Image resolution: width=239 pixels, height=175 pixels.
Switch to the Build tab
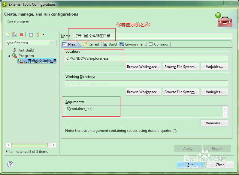tap(110, 44)
